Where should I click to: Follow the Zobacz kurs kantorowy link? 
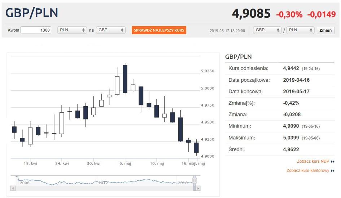(x=308, y=171)
